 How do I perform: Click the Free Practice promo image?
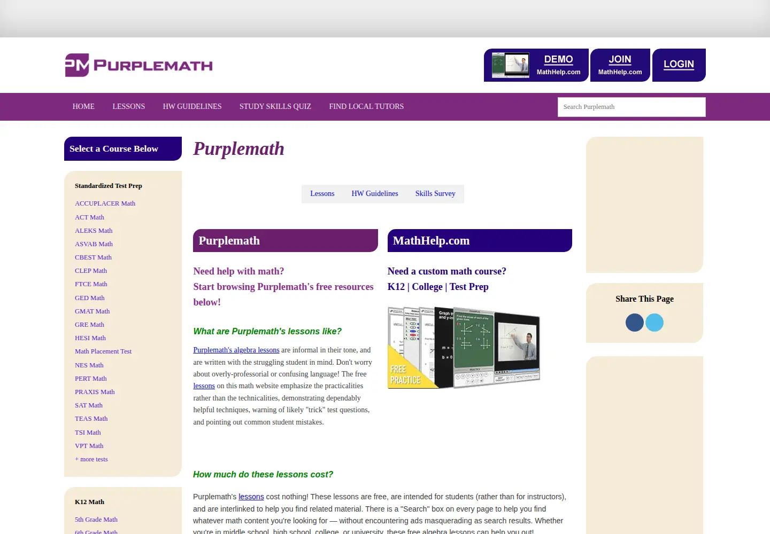click(464, 348)
